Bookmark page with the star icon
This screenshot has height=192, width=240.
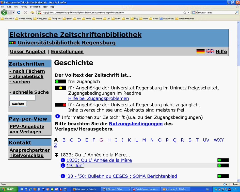click(185, 12)
